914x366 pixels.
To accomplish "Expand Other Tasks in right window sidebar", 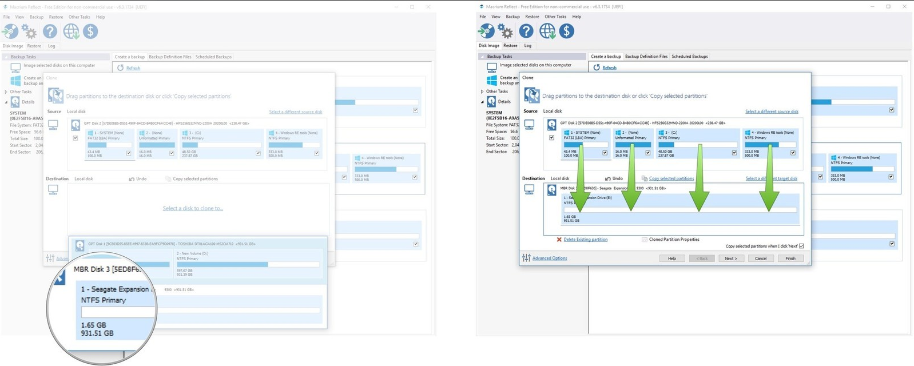I will [482, 91].
